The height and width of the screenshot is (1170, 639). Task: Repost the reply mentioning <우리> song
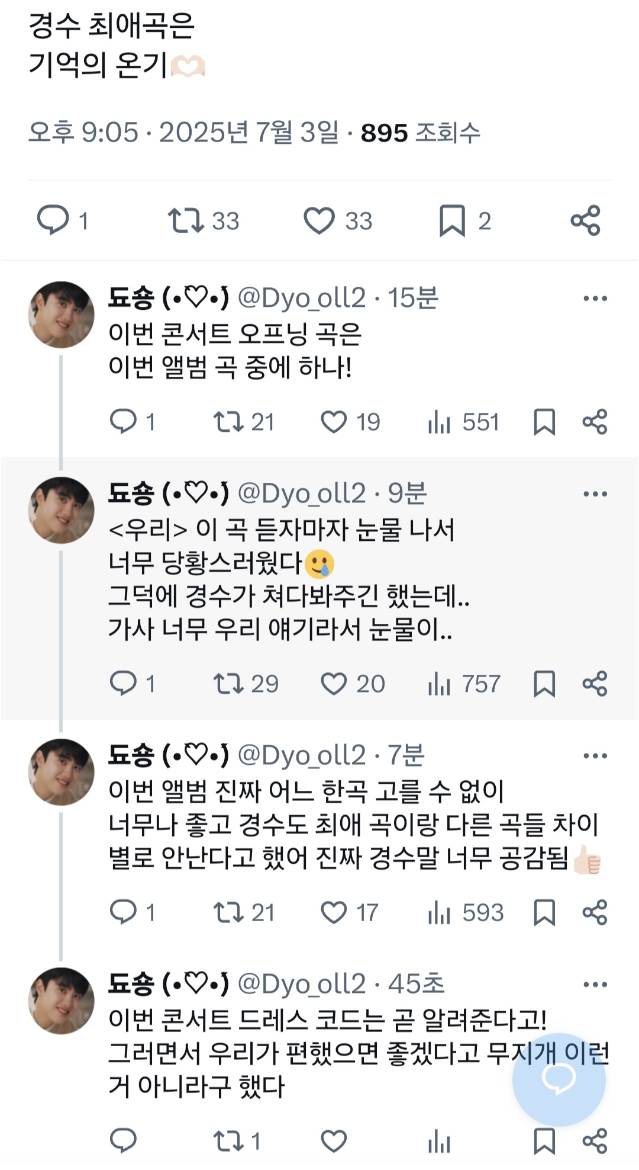pos(228,684)
